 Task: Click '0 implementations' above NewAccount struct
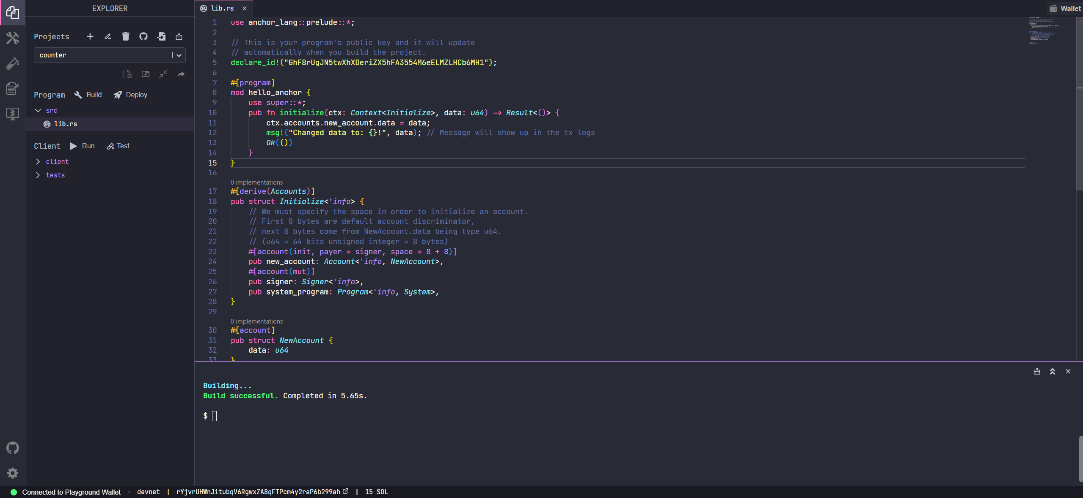point(256,321)
